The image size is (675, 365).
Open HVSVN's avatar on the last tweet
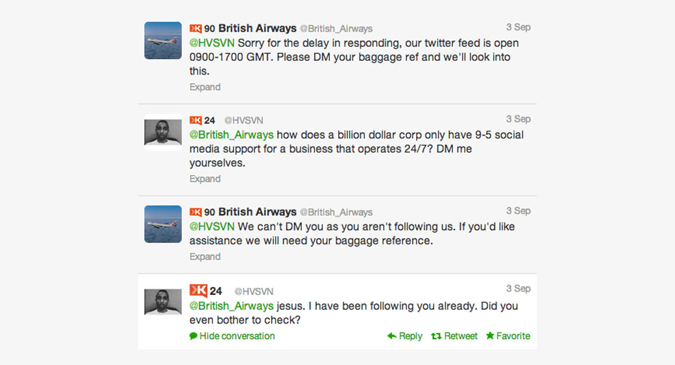(163, 302)
